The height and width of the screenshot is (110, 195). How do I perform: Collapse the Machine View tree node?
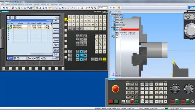[x=110, y=14]
